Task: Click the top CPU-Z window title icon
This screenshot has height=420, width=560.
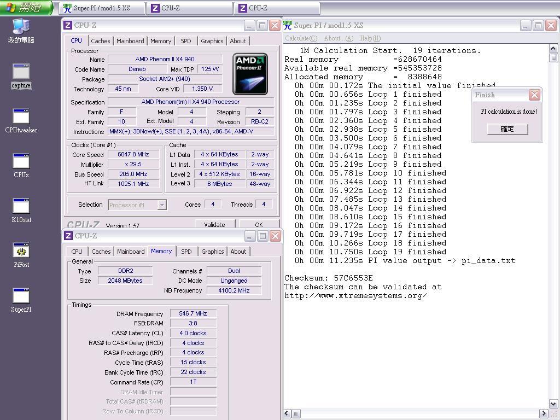Action: click(x=68, y=25)
